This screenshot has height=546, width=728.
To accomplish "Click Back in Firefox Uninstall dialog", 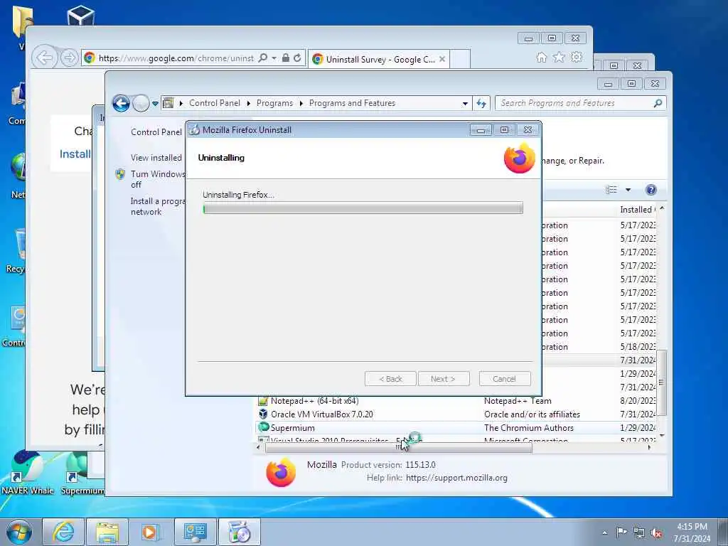I will [x=390, y=379].
